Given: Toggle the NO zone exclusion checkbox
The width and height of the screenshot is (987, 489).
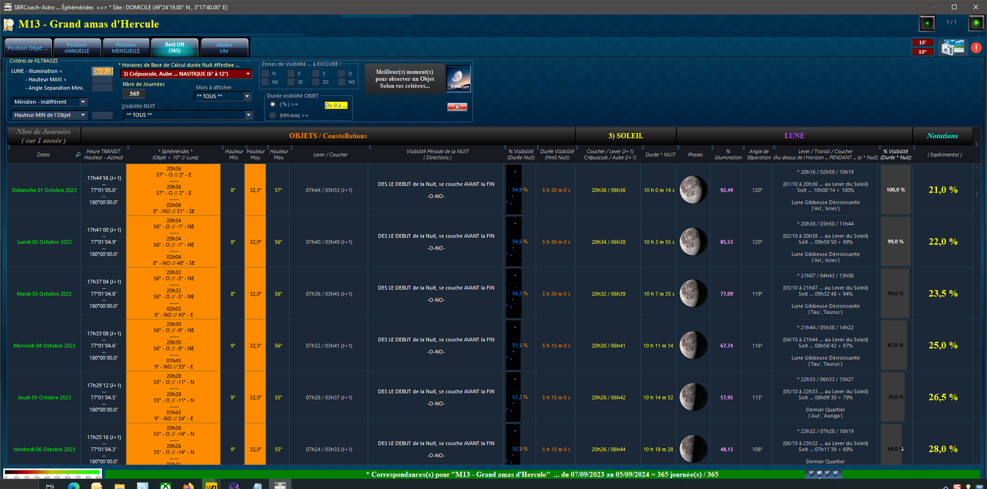Looking at the screenshot, I should point(342,82).
